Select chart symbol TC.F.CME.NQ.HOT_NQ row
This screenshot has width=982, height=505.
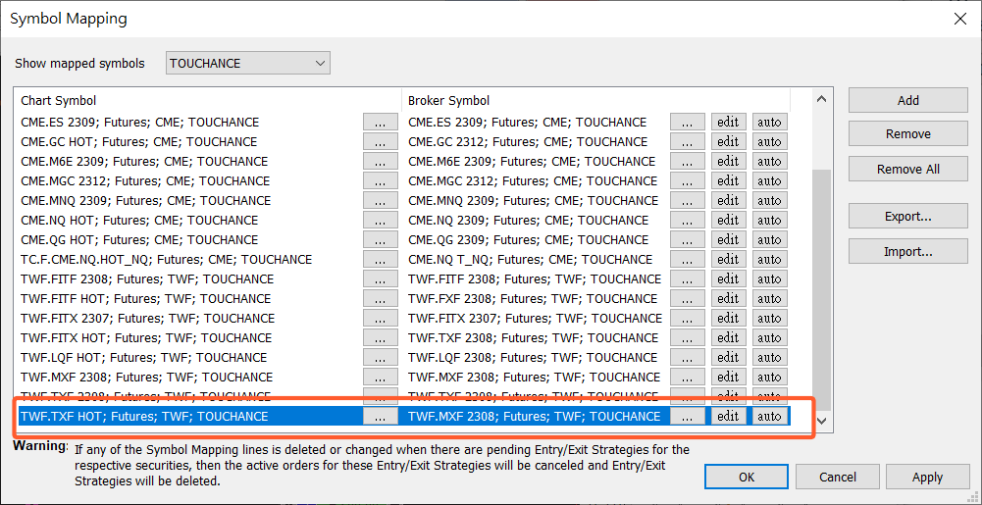pyautogui.click(x=166, y=260)
